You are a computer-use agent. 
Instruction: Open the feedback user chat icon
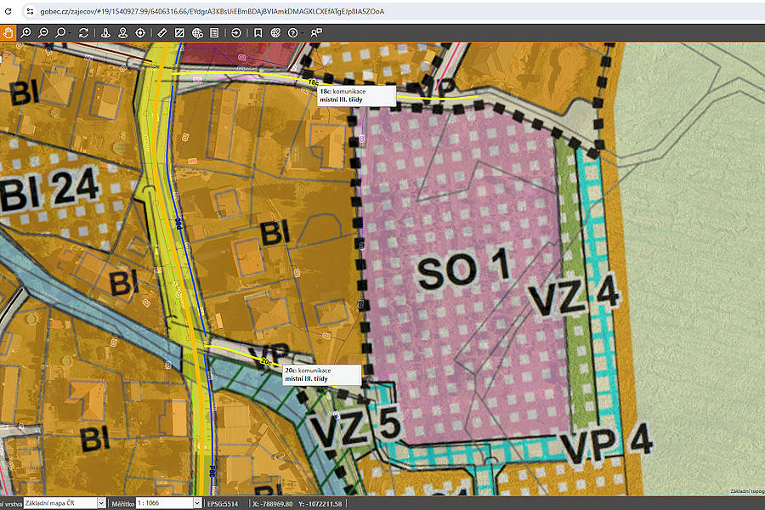(316, 32)
